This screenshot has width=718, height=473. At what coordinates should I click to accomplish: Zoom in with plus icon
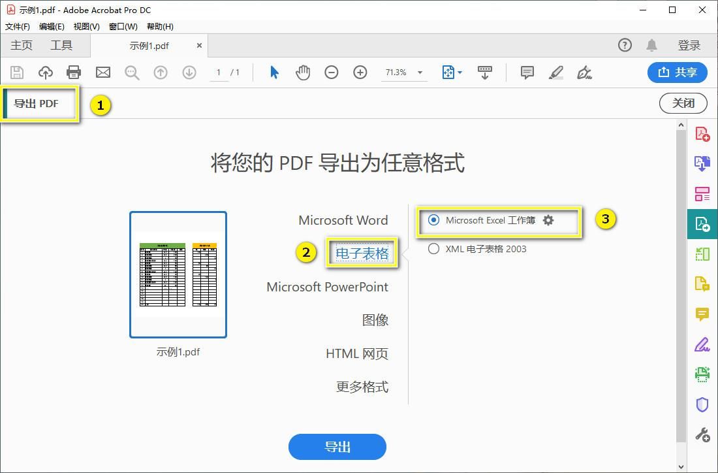(x=360, y=73)
